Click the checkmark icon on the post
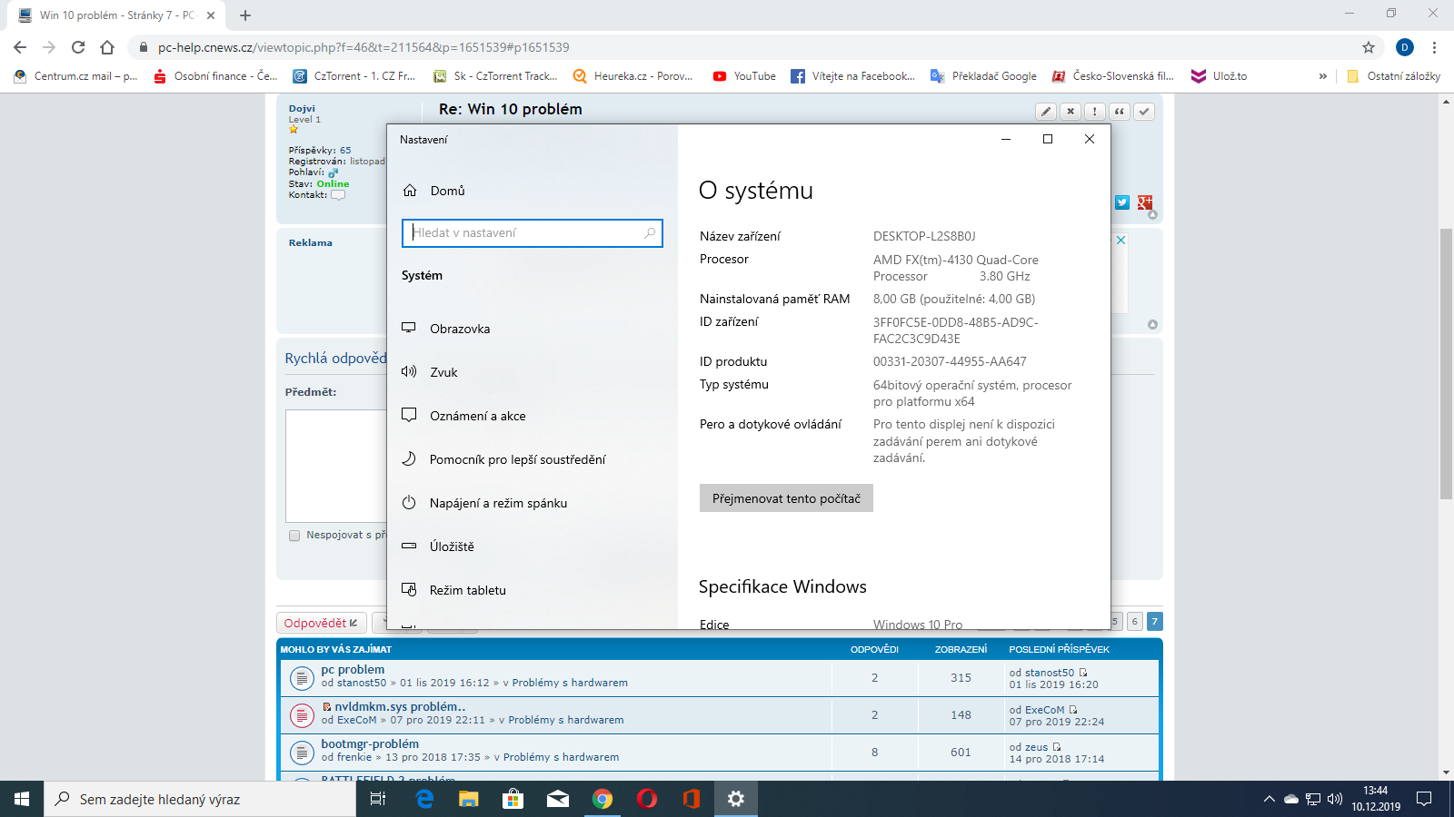Viewport: 1454px width, 817px height. point(1144,112)
